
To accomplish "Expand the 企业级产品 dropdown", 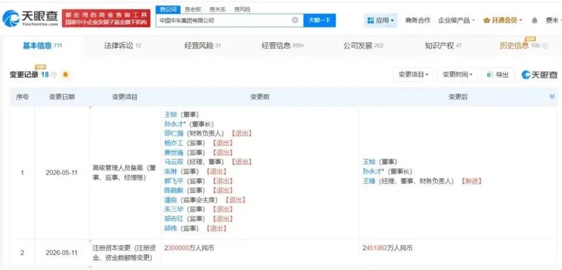I will click(456, 20).
